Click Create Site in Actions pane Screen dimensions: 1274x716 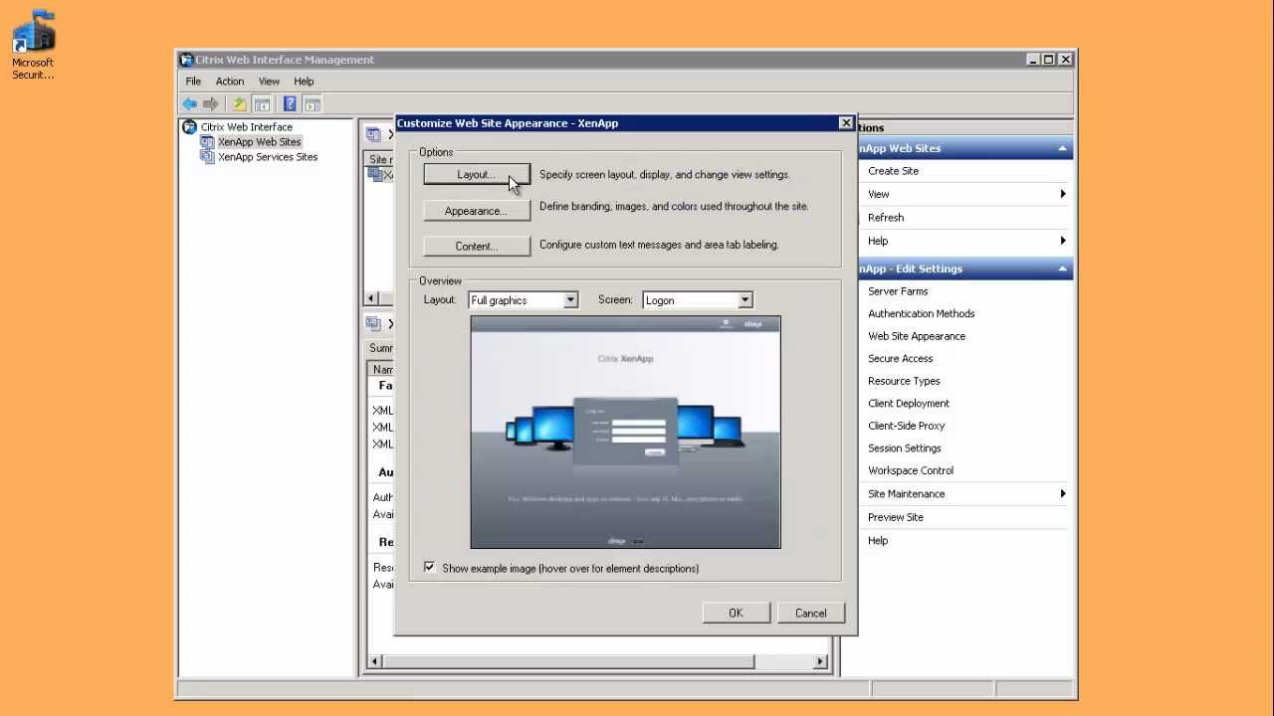tap(893, 171)
